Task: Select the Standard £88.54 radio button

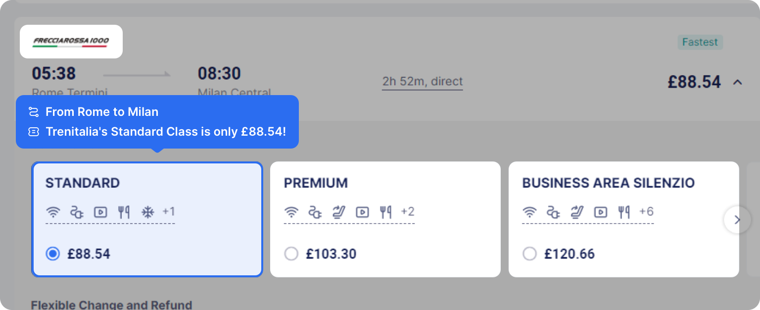Action: pos(52,254)
